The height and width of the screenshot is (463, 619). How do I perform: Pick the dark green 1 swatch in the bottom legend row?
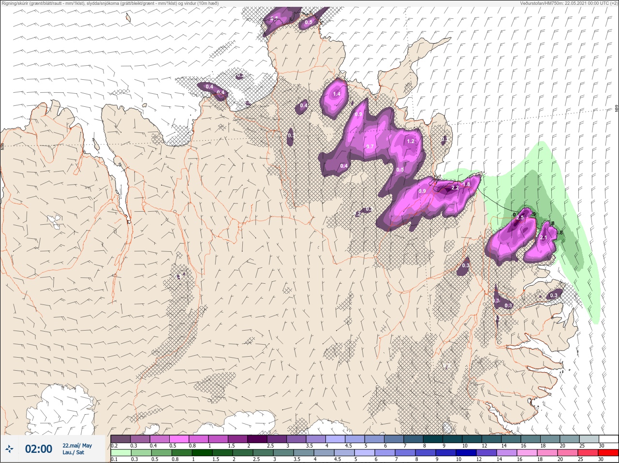tap(202, 453)
